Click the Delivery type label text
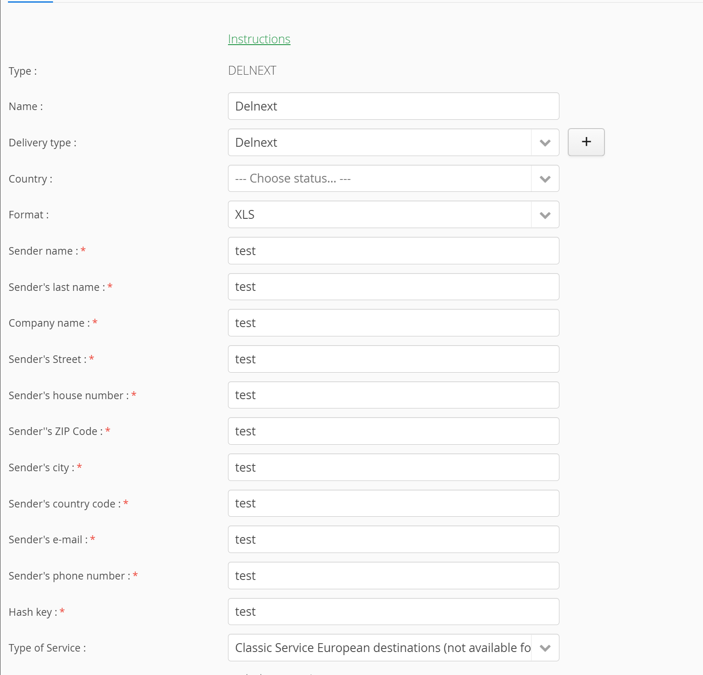The width and height of the screenshot is (703, 675). pyautogui.click(x=42, y=143)
